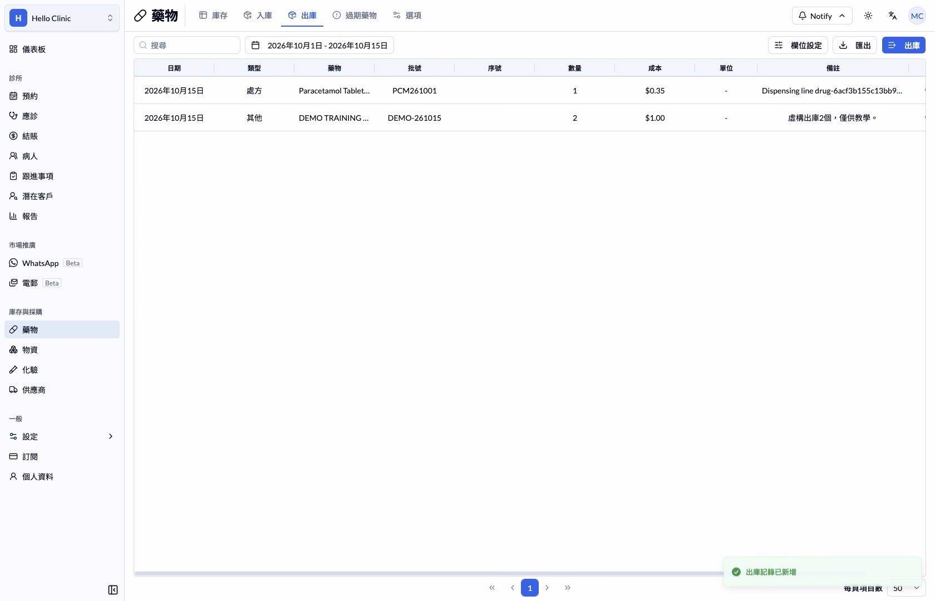This screenshot has width=935, height=601.
Task: Open WhatsApp marketing page
Action: [x=62, y=263]
